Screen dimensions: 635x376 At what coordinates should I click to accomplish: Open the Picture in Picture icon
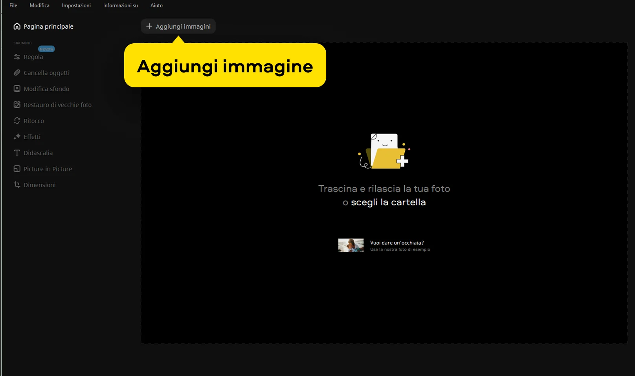coord(17,169)
